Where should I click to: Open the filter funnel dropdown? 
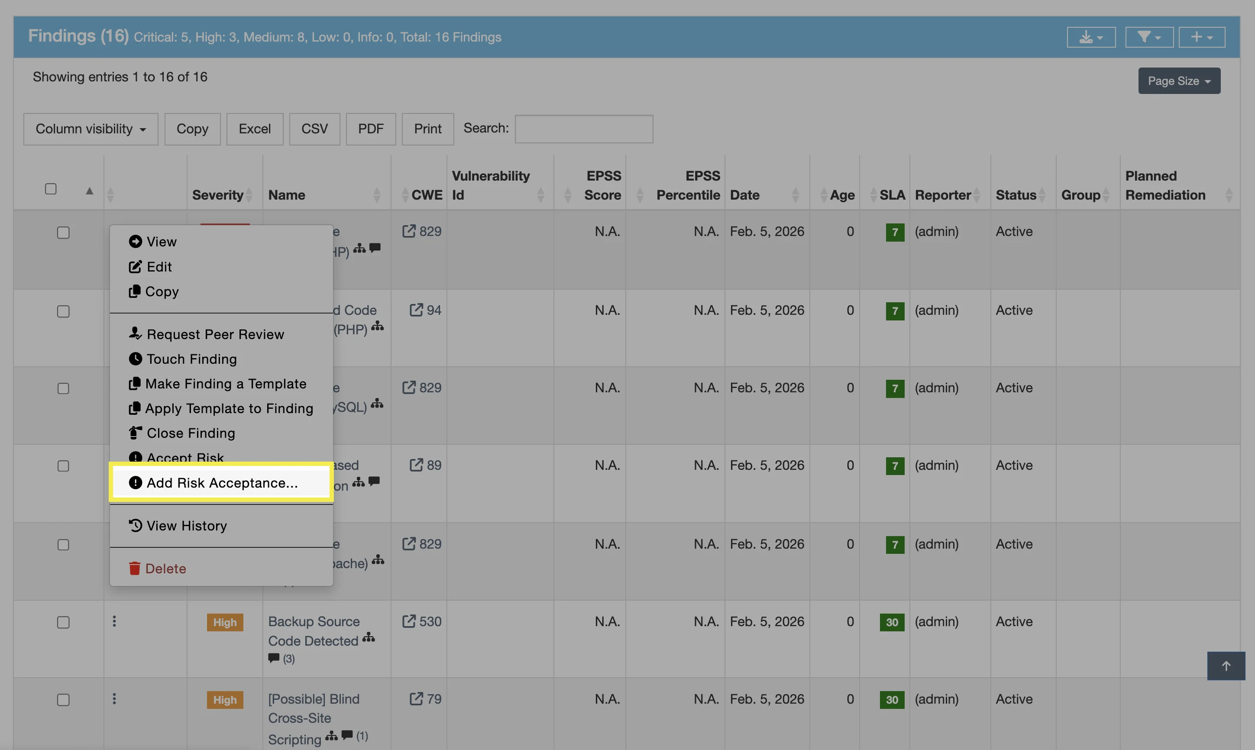[x=1148, y=37]
